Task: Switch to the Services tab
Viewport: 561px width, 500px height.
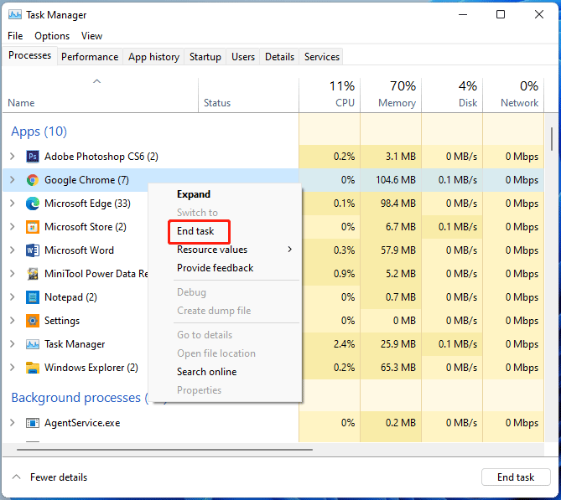Action: pyautogui.click(x=322, y=57)
